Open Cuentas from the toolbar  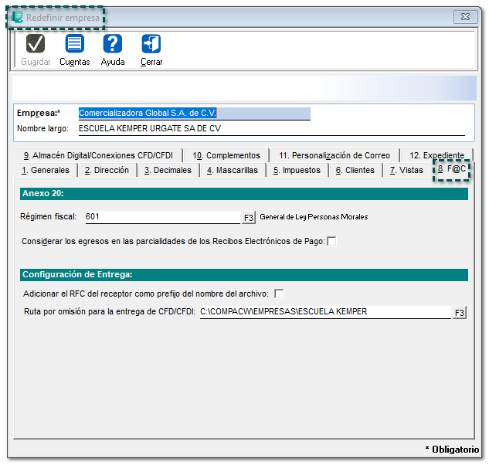tap(74, 44)
